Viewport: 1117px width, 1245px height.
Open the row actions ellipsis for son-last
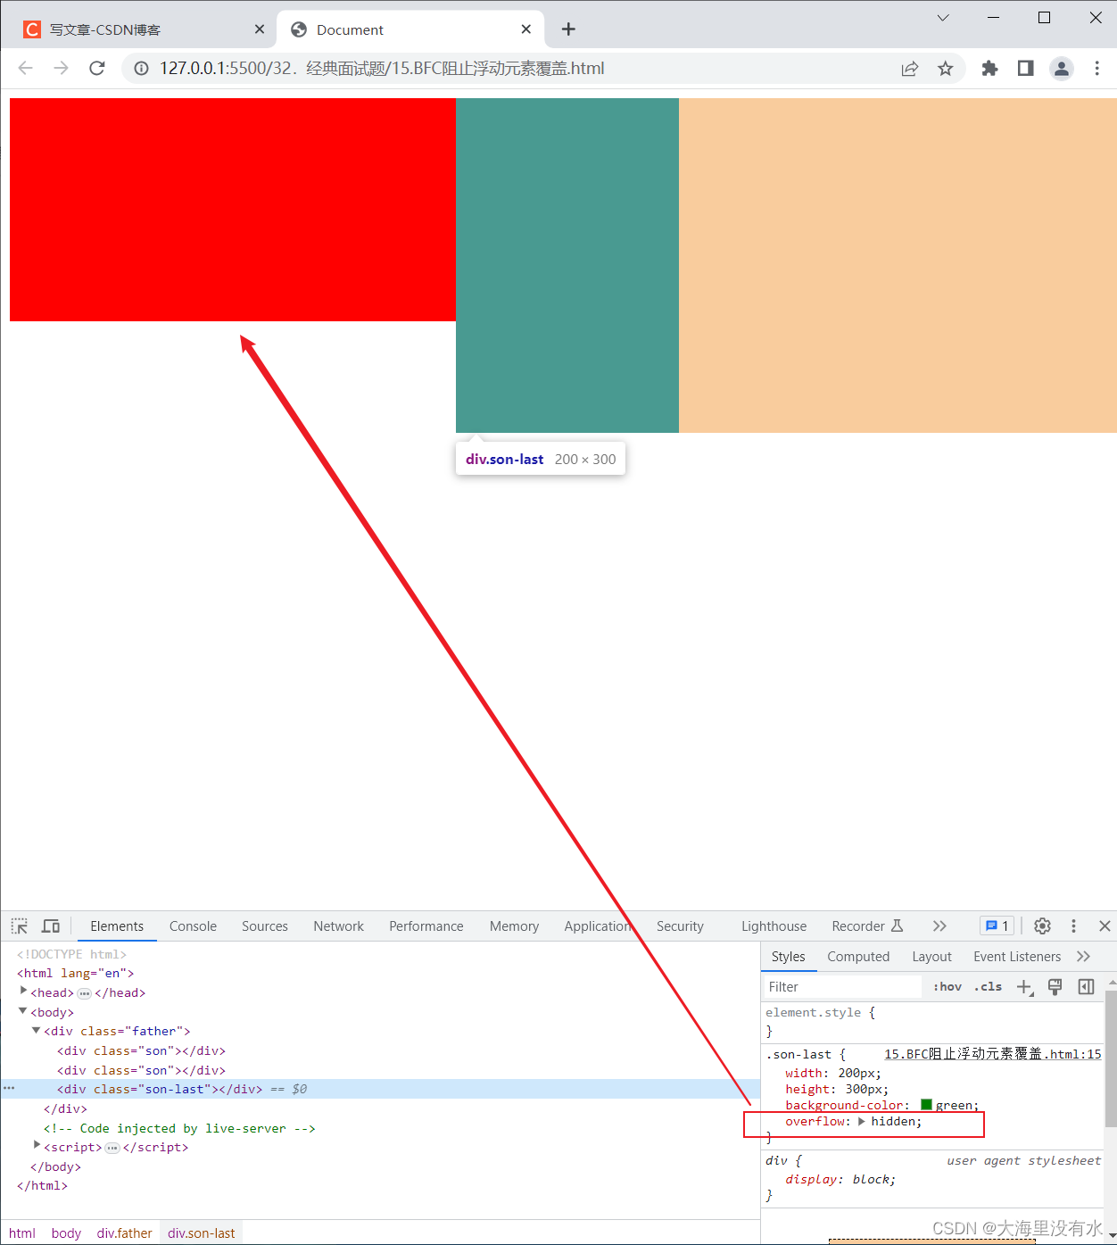click(9, 1088)
